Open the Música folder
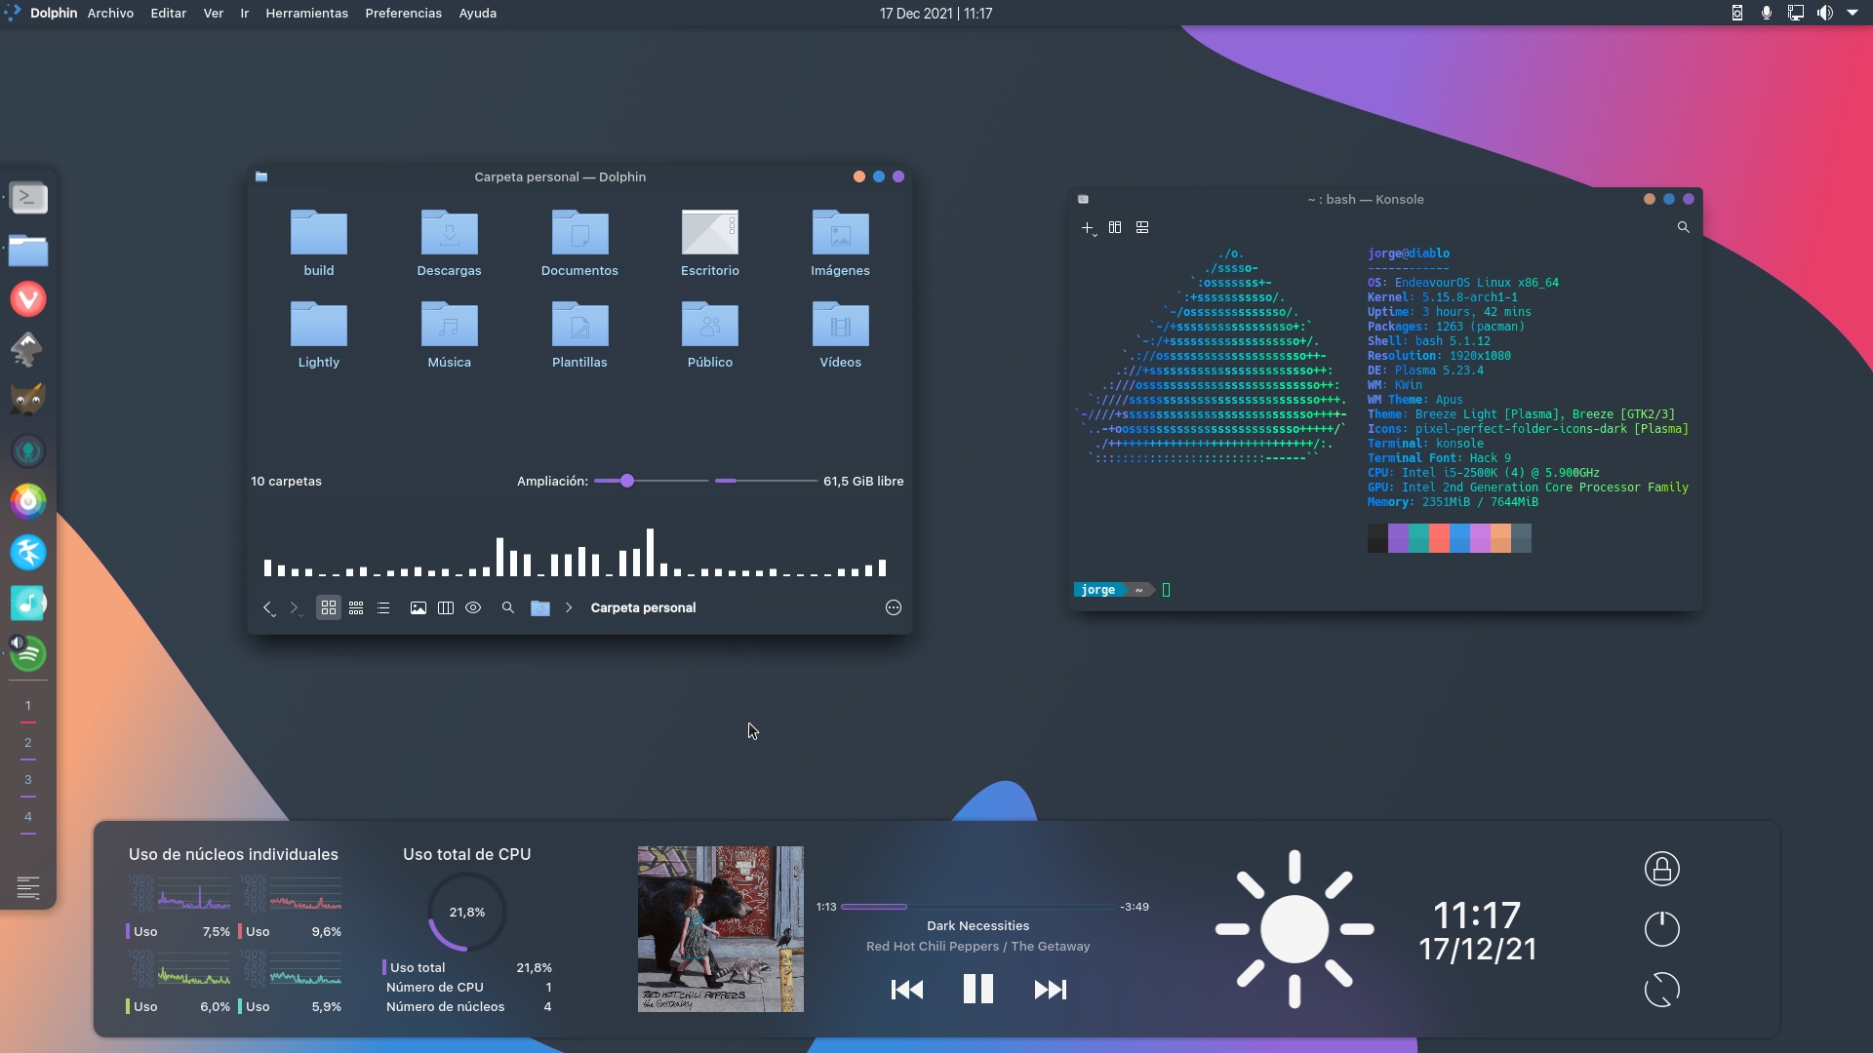The height and width of the screenshot is (1053, 1873). tap(449, 331)
